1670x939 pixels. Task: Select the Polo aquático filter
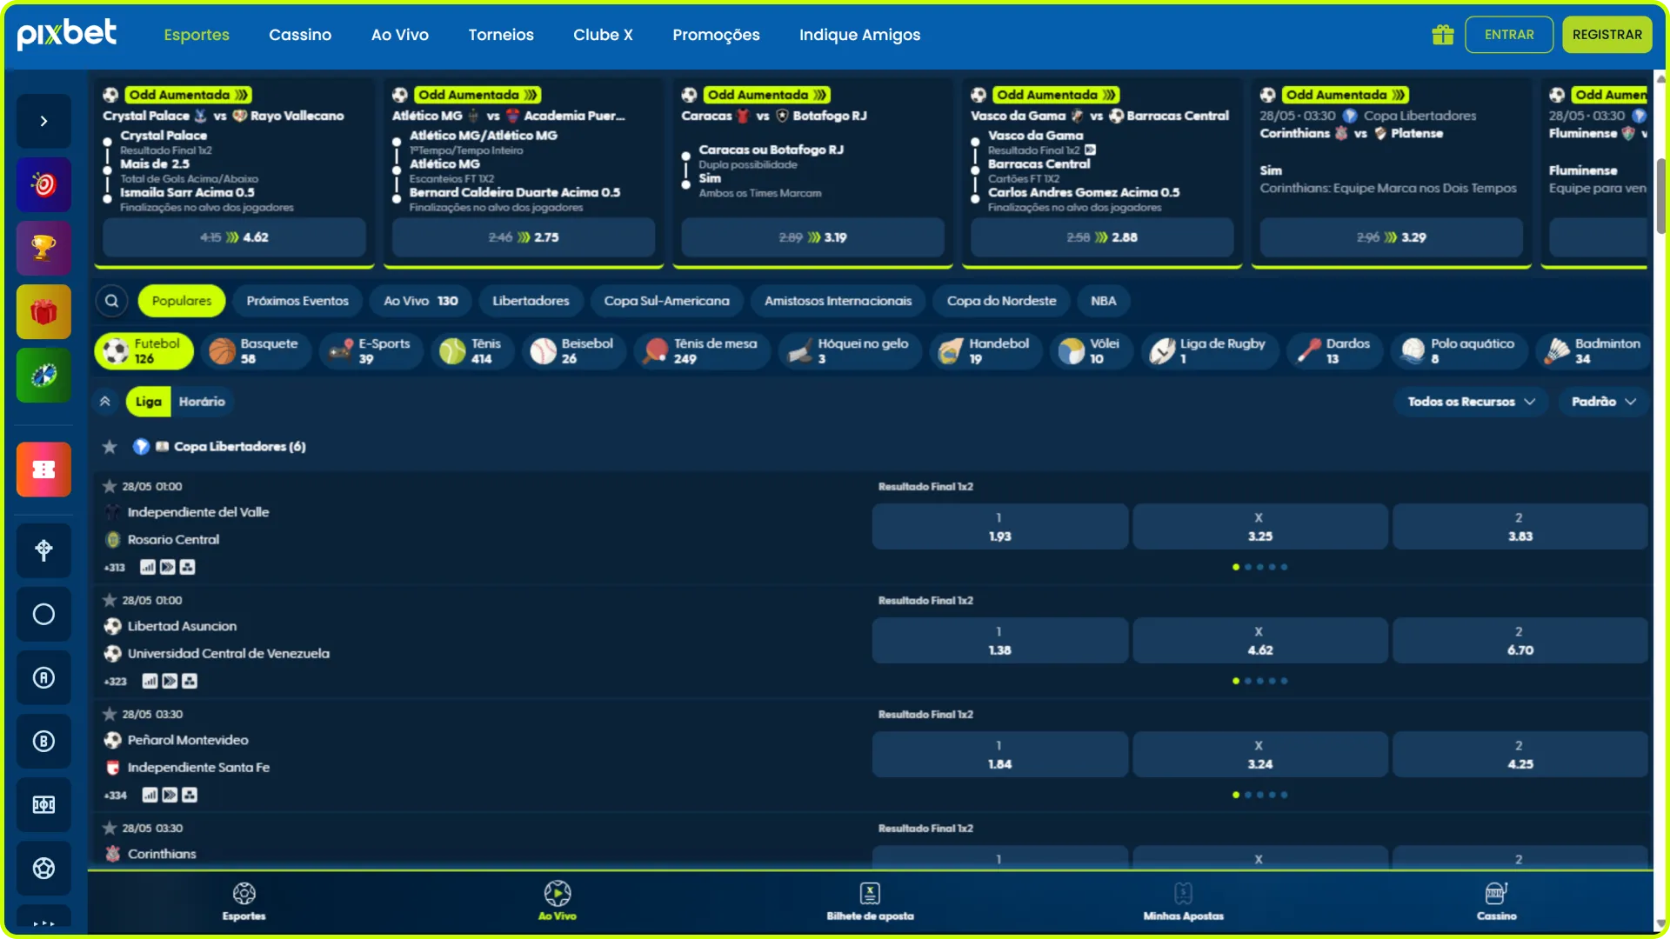click(1459, 351)
